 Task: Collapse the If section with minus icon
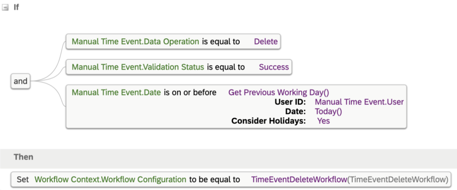coord(5,8)
